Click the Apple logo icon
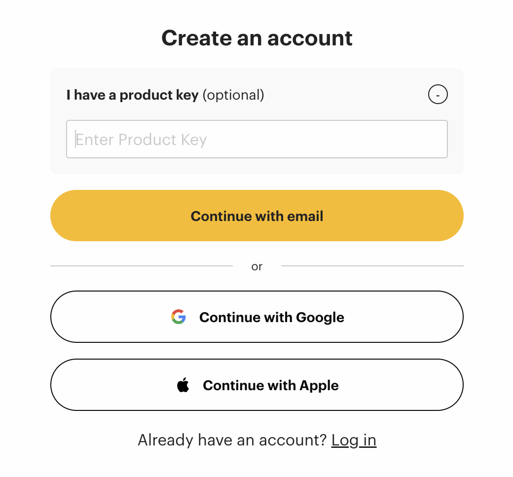513x477 pixels. point(183,385)
